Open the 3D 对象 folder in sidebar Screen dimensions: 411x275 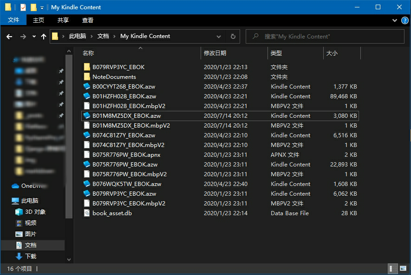pyautogui.click(x=35, y=212)
